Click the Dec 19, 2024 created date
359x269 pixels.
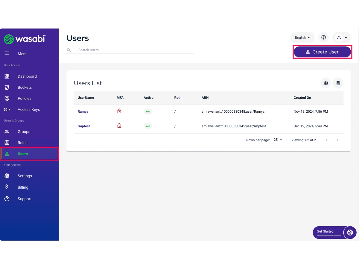(x=311, y=126)
